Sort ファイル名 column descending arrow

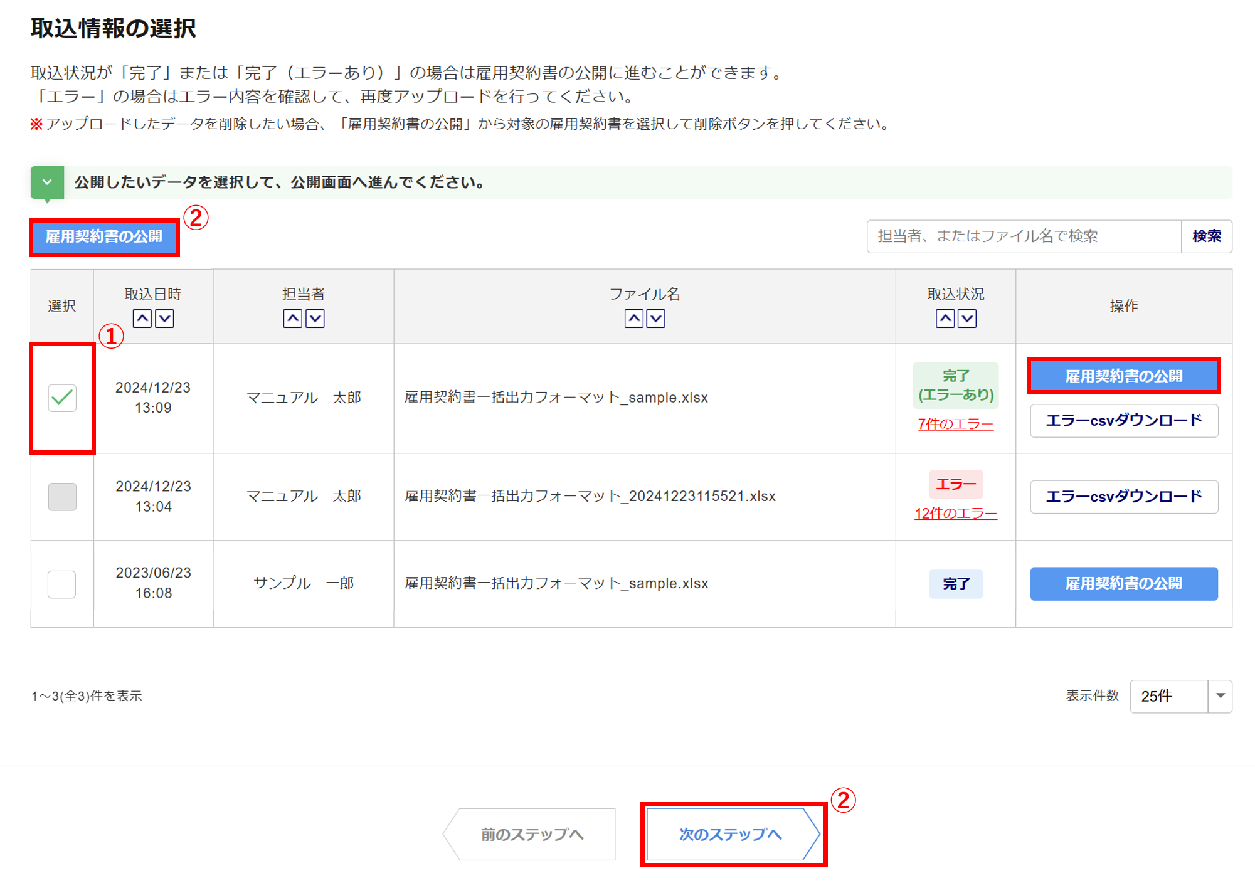click(656, 319)
